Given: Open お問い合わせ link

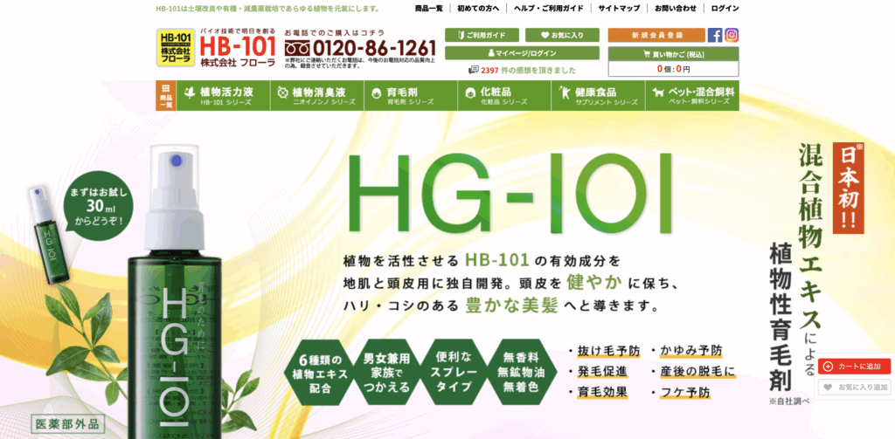Looking at the screenshot, I should point(676,8).
